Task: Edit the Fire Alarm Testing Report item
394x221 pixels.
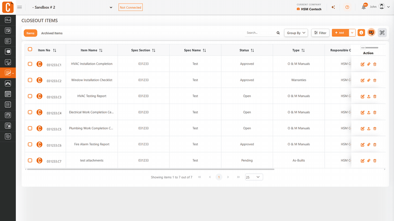Action: [362, 145]
